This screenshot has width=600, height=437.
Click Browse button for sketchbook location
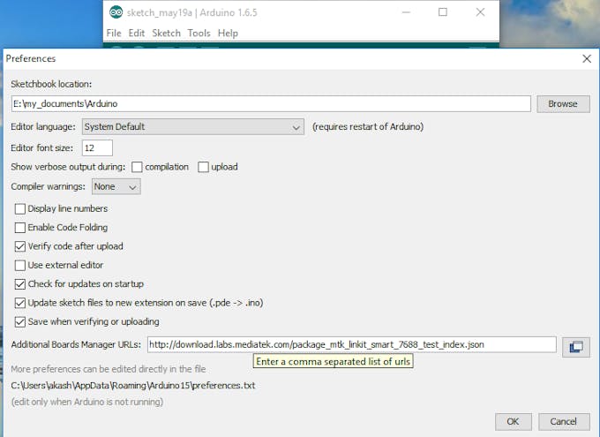(563, 104)
